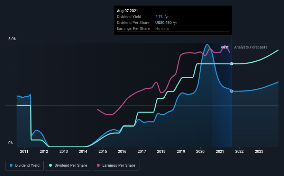Image resolution: width=284 pixels, height=176 pixels.
Task: Click the 2014 x-axis year label
Action: tap(83, 151)
